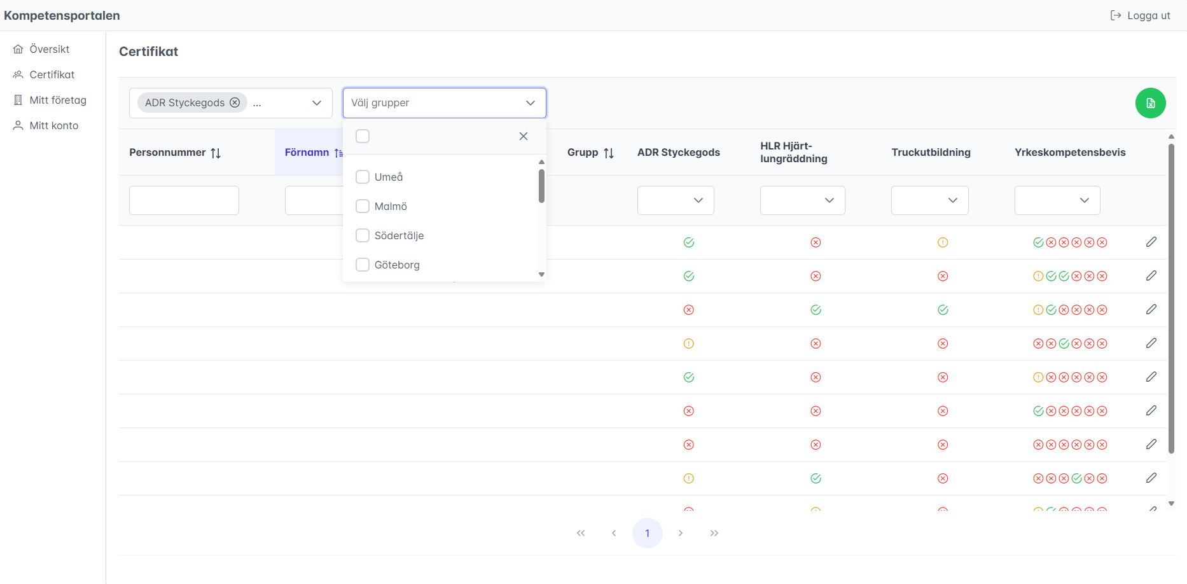Select page 1 in pagination

(648, 533)
